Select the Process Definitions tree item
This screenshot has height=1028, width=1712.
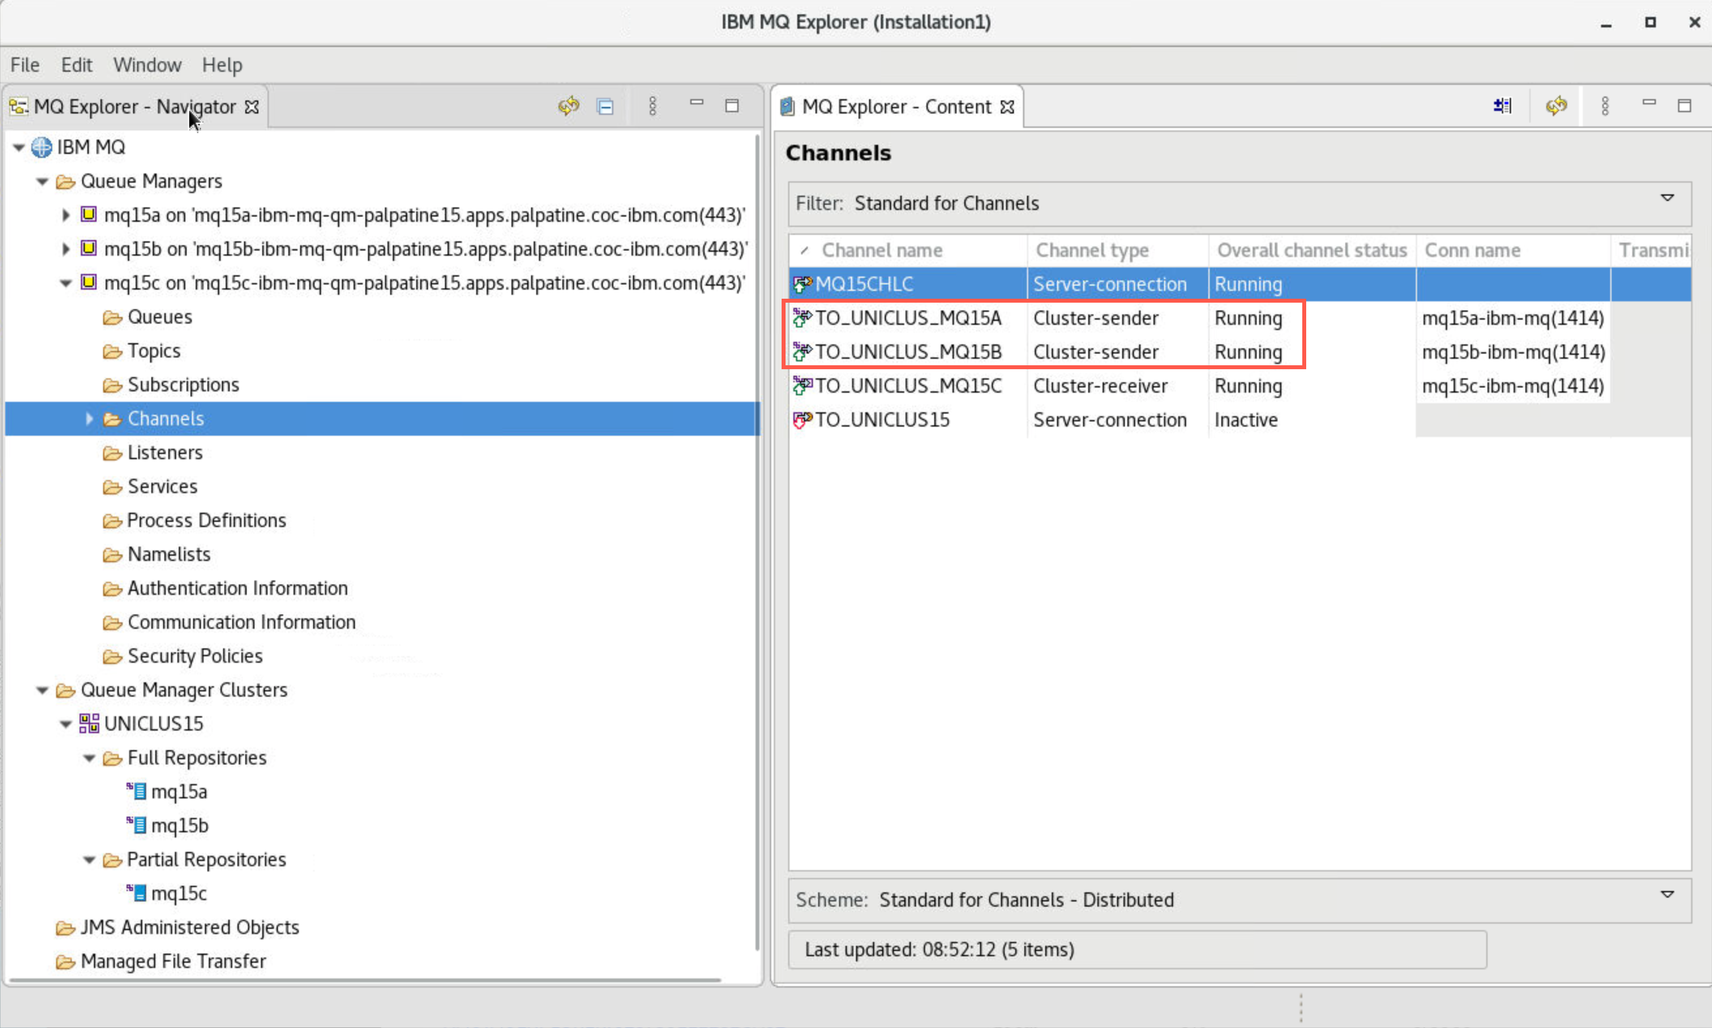click(206, 521)
